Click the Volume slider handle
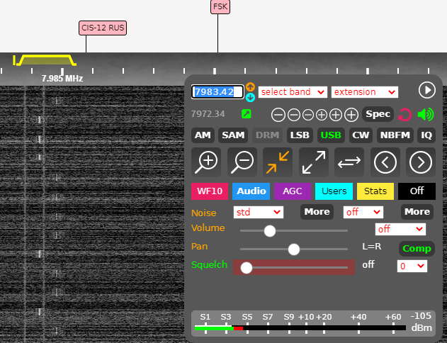The image size is (447, 343). tap(270, 231)
